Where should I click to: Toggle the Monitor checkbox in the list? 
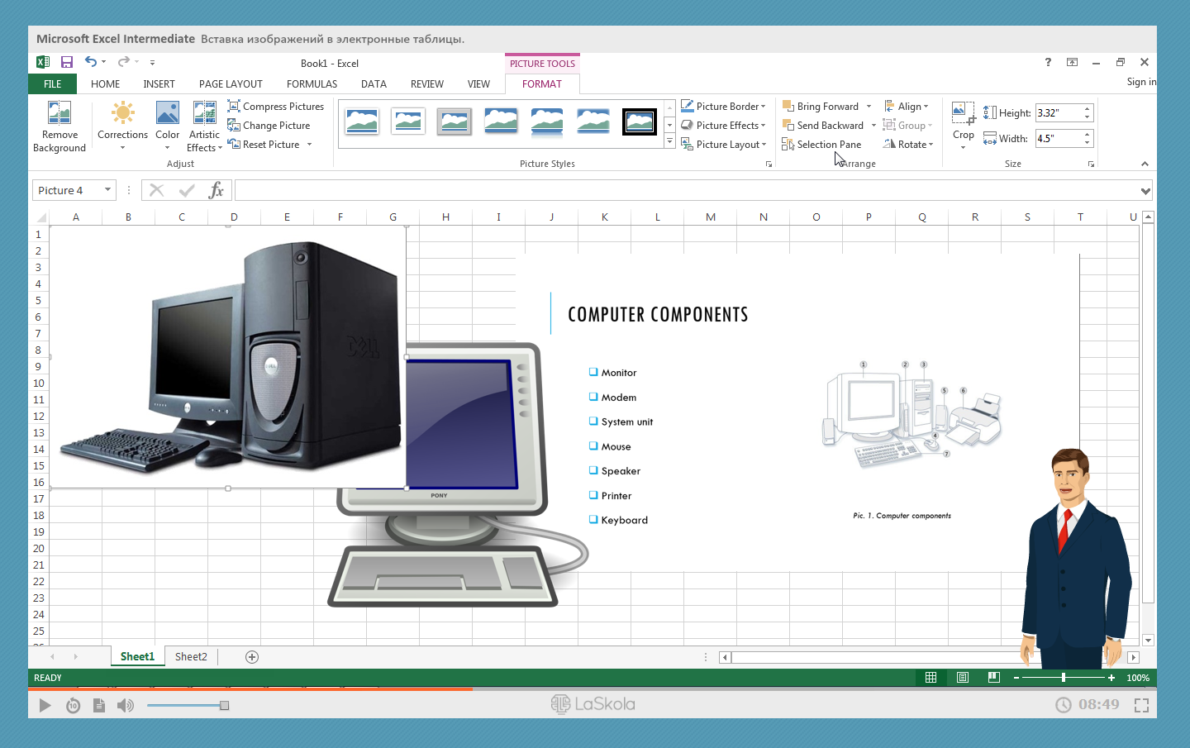click(593, 373)
